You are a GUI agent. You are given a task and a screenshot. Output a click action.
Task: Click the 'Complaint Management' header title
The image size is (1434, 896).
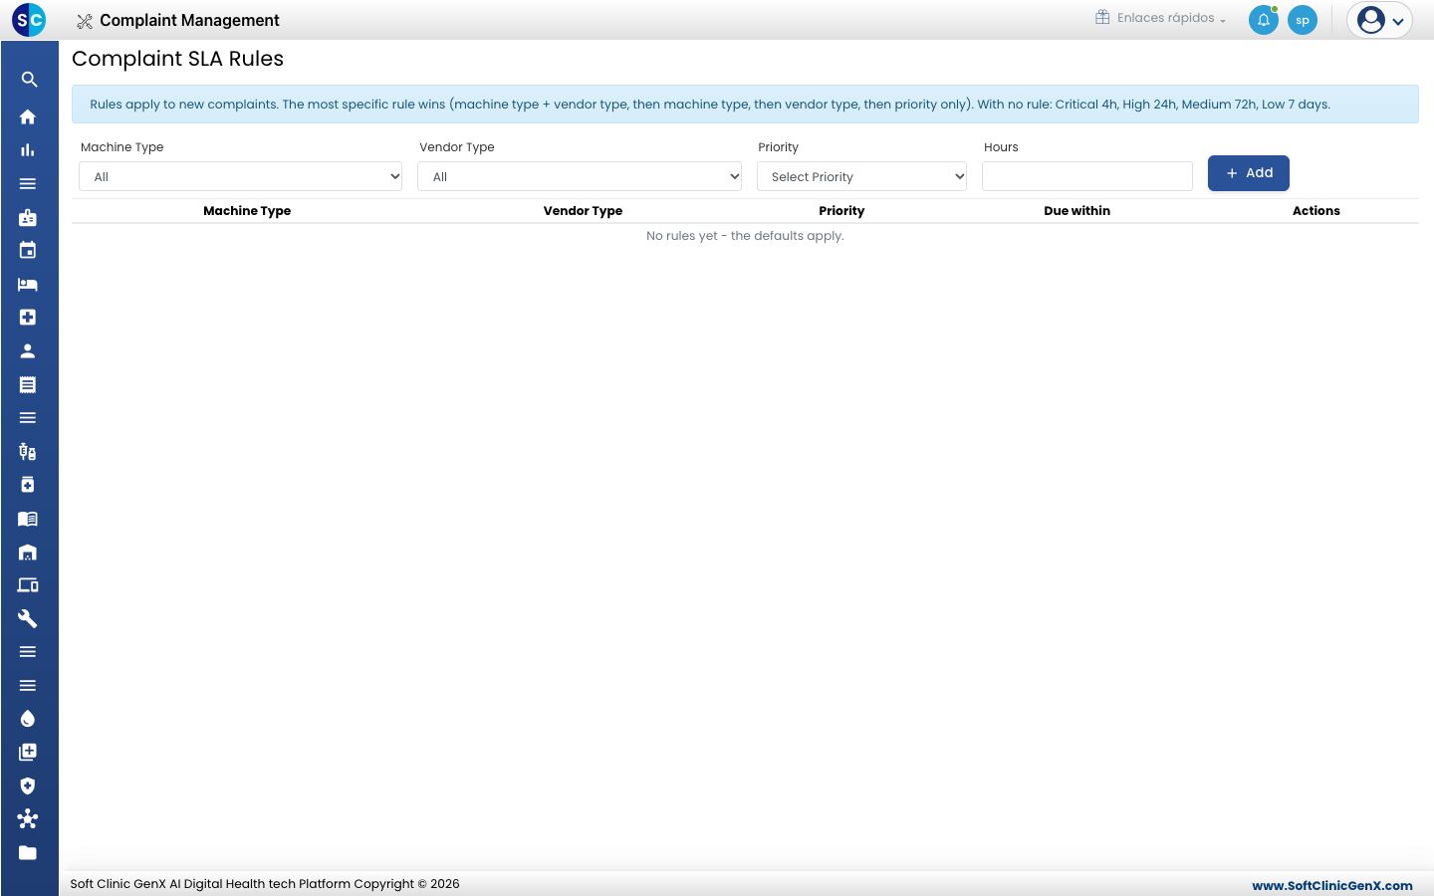[189, 20]
